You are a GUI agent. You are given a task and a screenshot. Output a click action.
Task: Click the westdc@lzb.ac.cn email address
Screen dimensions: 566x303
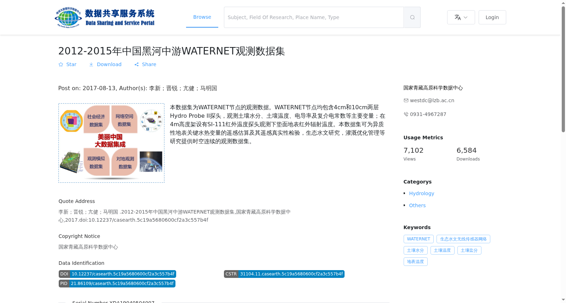tap(432, 100)
